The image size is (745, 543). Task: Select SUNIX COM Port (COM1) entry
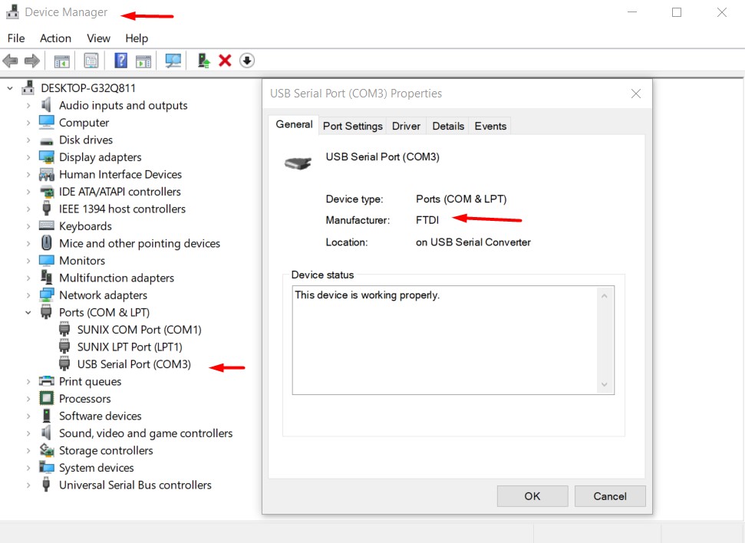[x=139, y=330]
